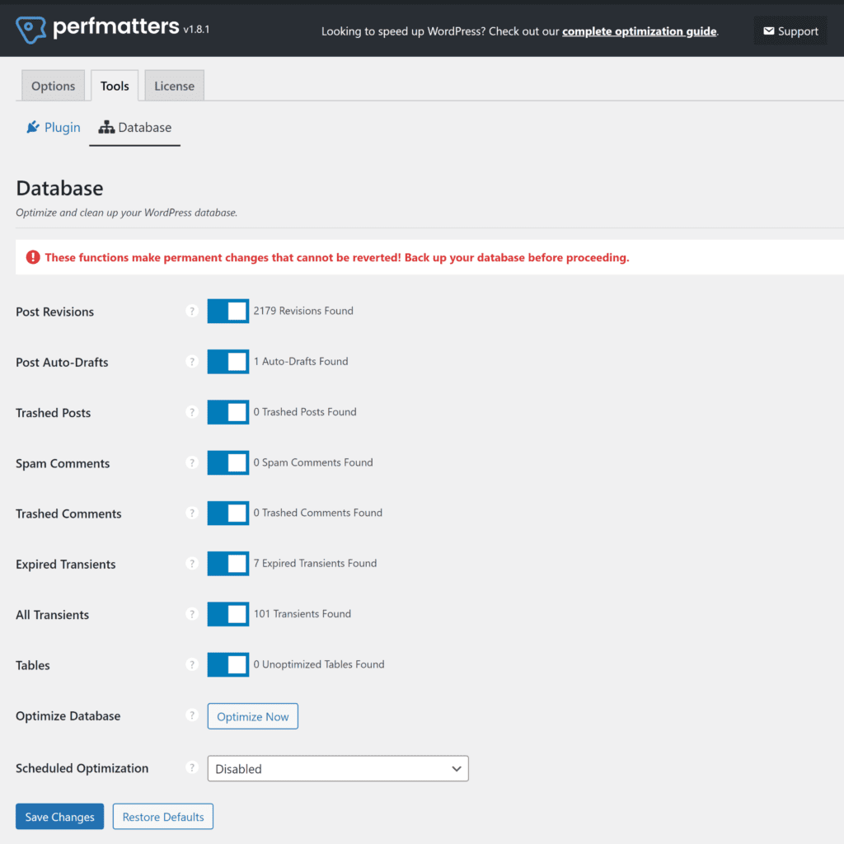This screenshot has height=844, width=844.
Task: Click Restore Defaults
Action: click(163, 817)
